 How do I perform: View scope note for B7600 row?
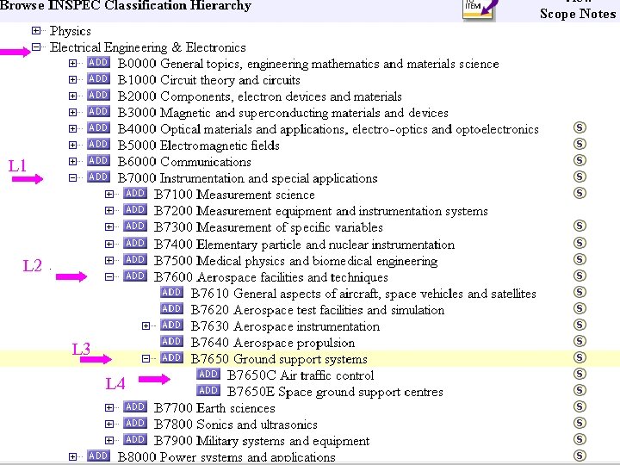point(580,276)
